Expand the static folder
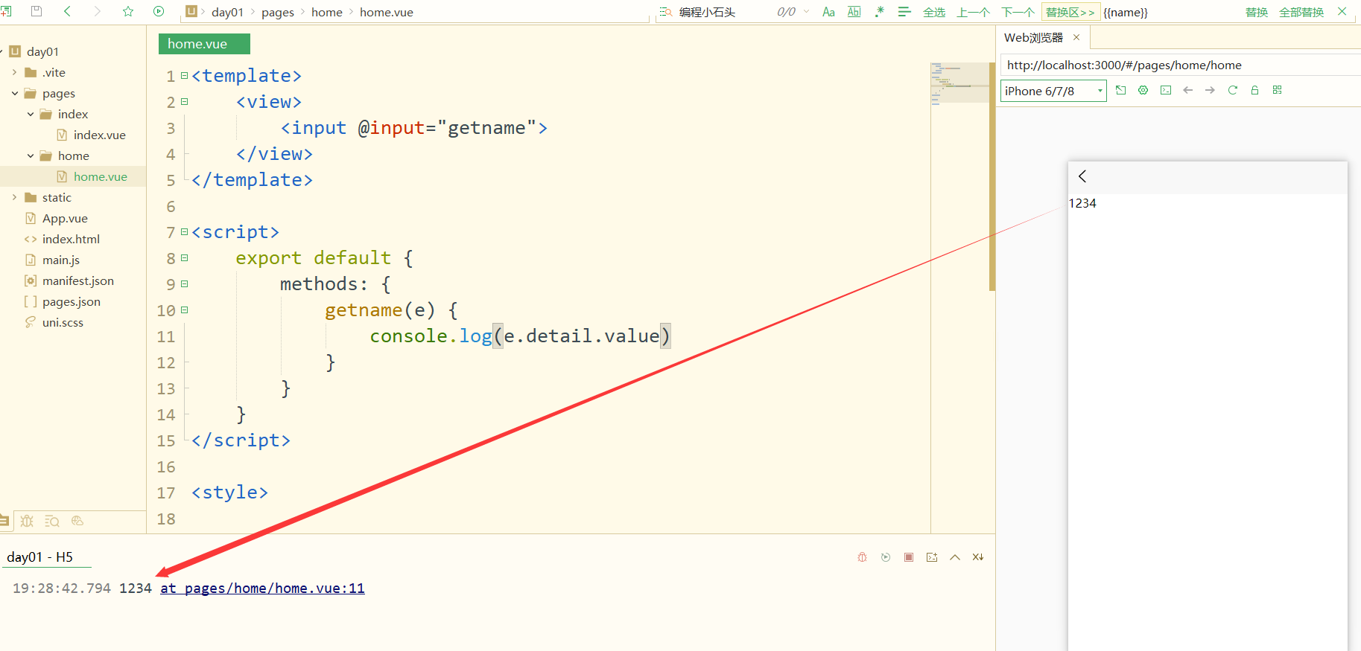The image size is (1361, 651). click(x=14, y=197)
